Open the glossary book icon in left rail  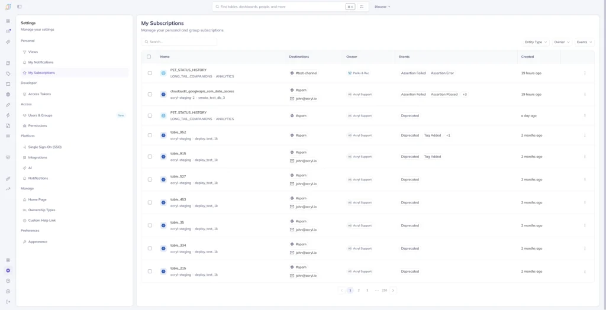click(8, 63)
